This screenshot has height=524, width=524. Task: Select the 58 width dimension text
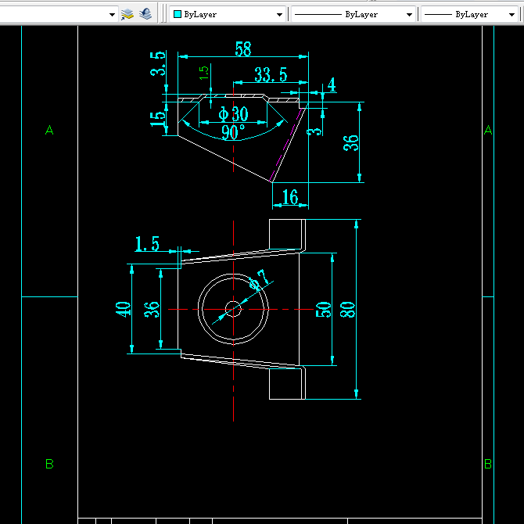pos(243,49)
